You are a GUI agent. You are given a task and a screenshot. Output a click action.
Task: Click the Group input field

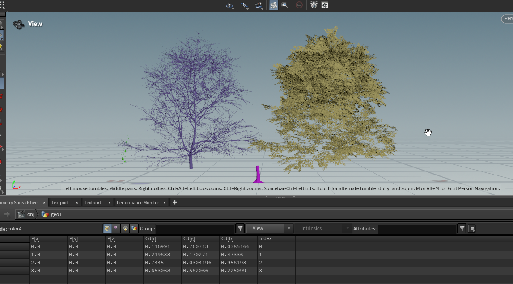pyautogui.click(x=195, y=229)
